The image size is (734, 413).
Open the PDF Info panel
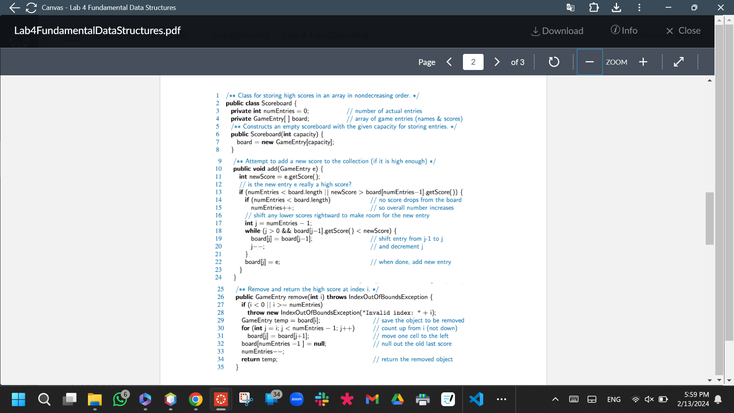pyautogui.click(x=624, y=31)
